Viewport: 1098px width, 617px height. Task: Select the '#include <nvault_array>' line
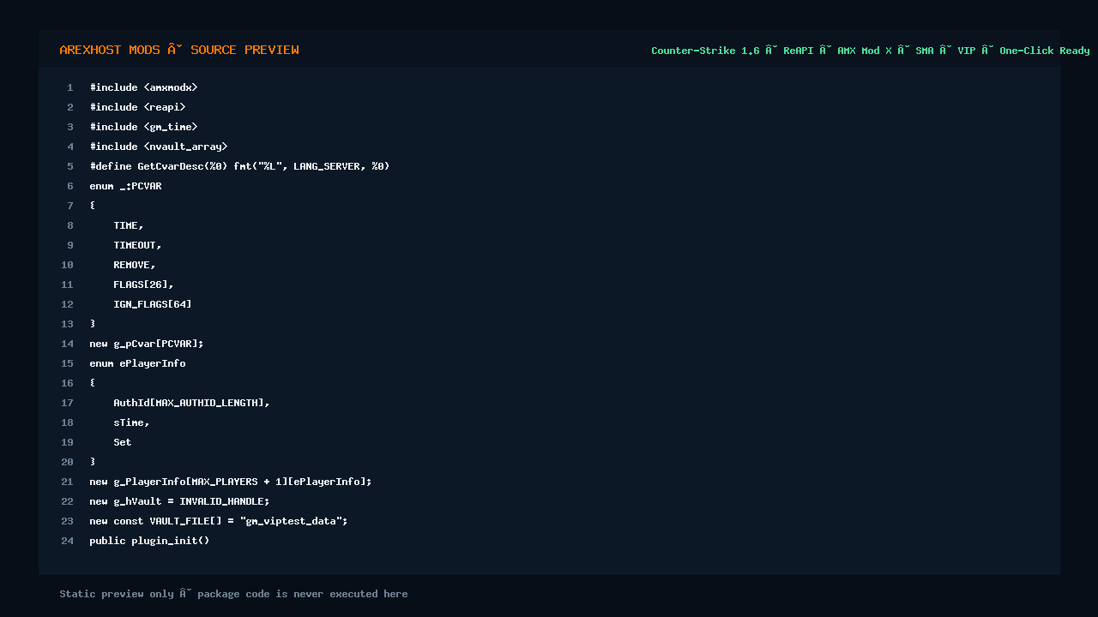[x=159, y=147]
